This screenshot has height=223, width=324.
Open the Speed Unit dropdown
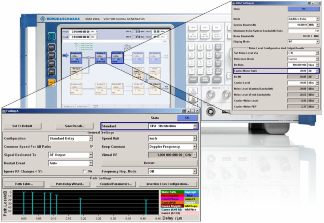coord(173,138)
